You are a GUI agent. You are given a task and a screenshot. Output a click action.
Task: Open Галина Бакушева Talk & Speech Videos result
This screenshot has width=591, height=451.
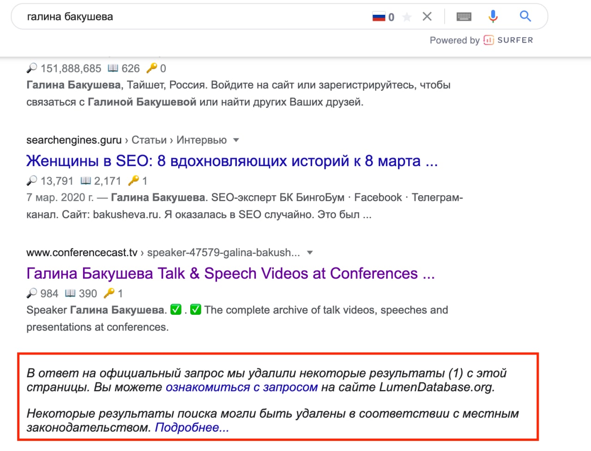(x=230, y=273)
